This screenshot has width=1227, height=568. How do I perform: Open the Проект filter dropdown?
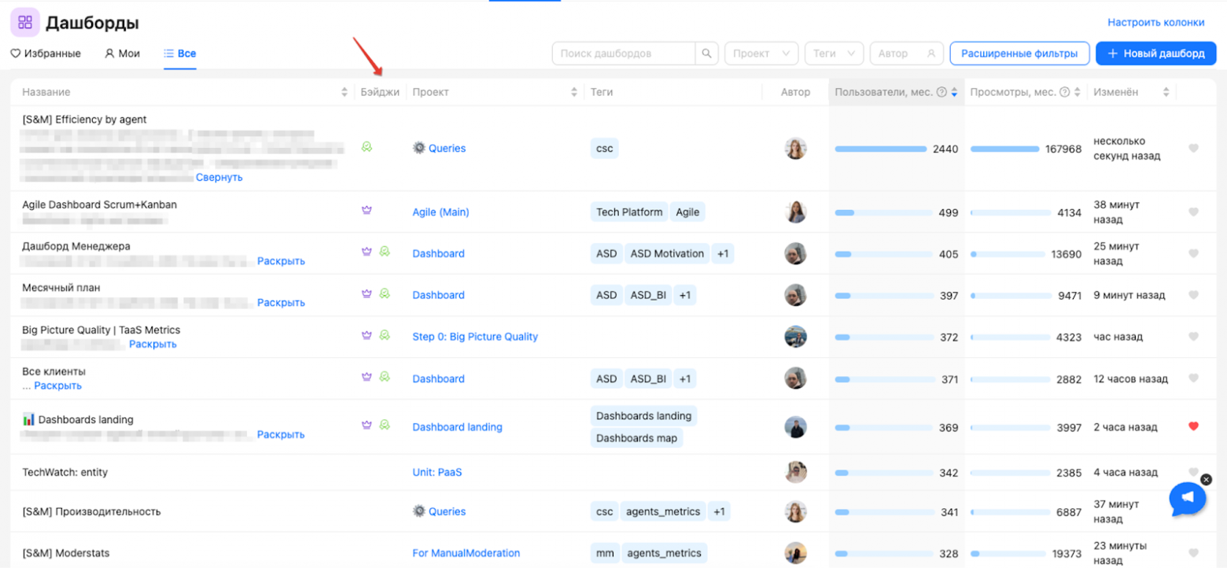click(x=761, y=53)
